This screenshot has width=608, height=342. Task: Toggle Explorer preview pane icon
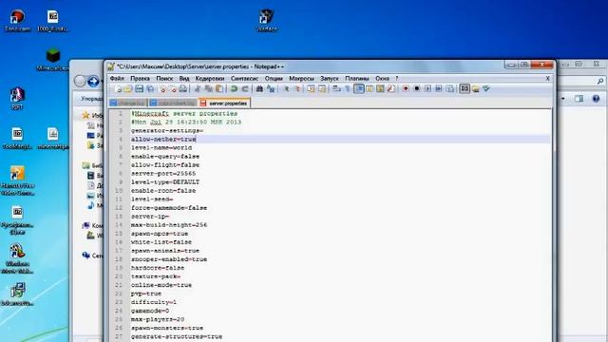[579, 99]
